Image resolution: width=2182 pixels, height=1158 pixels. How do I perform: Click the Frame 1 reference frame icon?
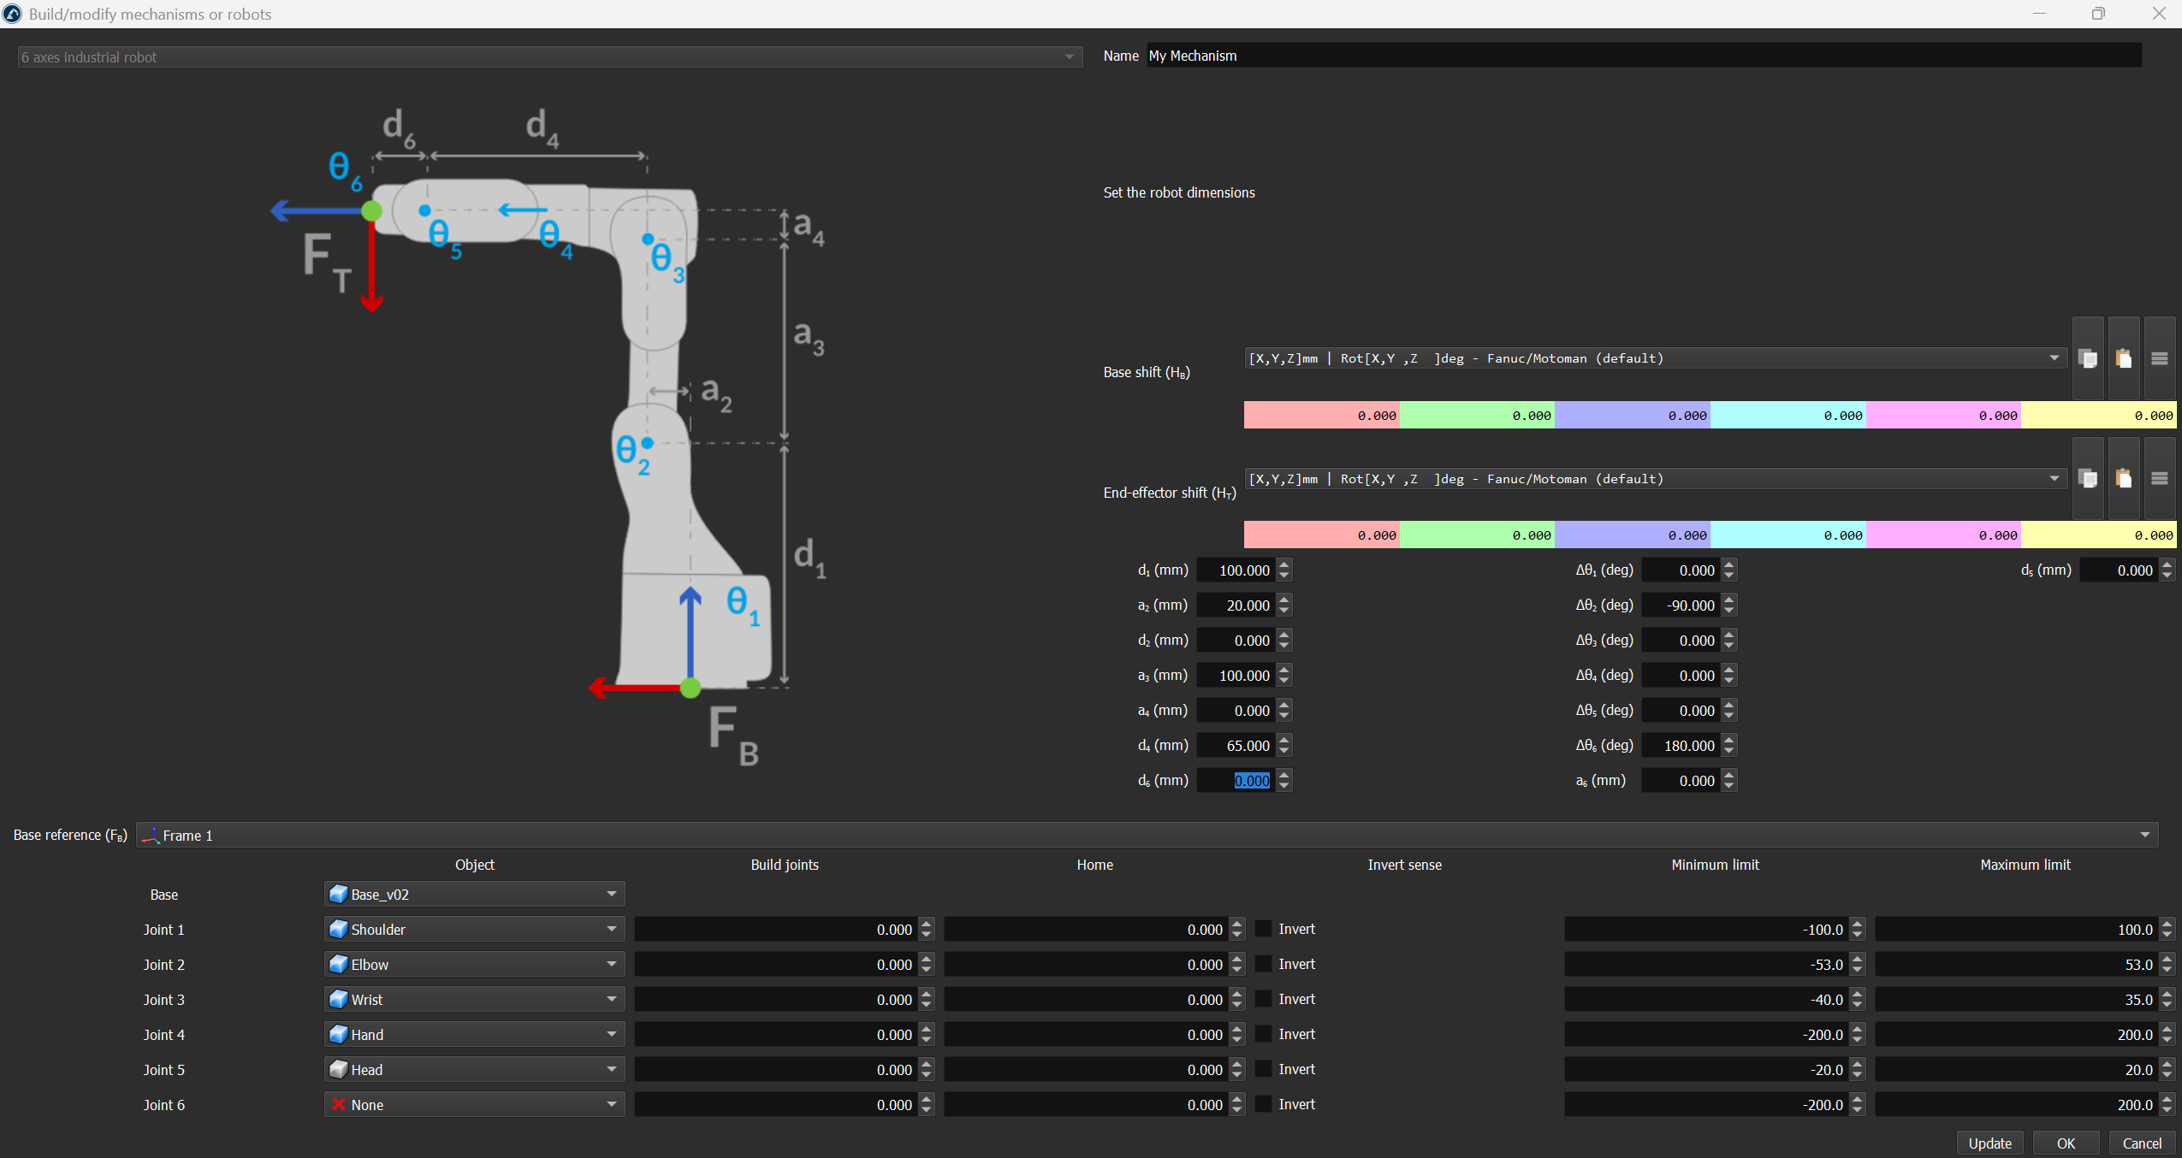[x=151, y=836]
